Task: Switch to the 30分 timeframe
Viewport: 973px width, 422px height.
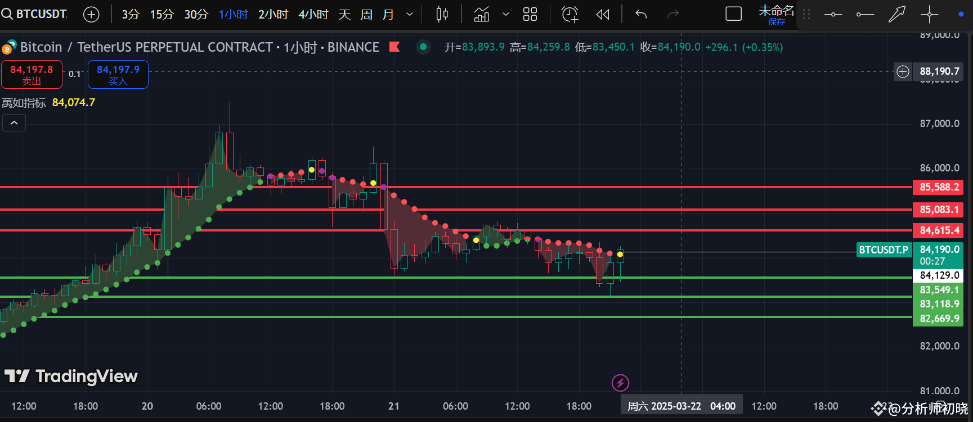Action: 196,15
